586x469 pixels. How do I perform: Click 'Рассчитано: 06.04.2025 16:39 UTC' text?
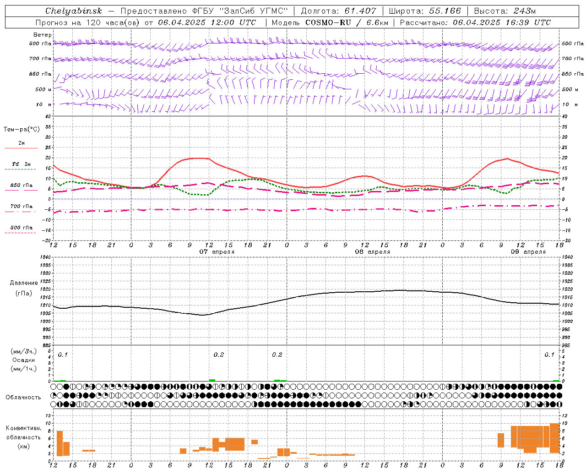475,22
